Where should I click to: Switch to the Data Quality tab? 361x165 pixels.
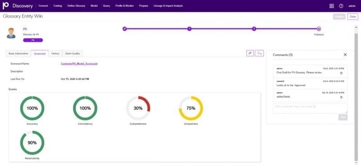click(73, 53)
